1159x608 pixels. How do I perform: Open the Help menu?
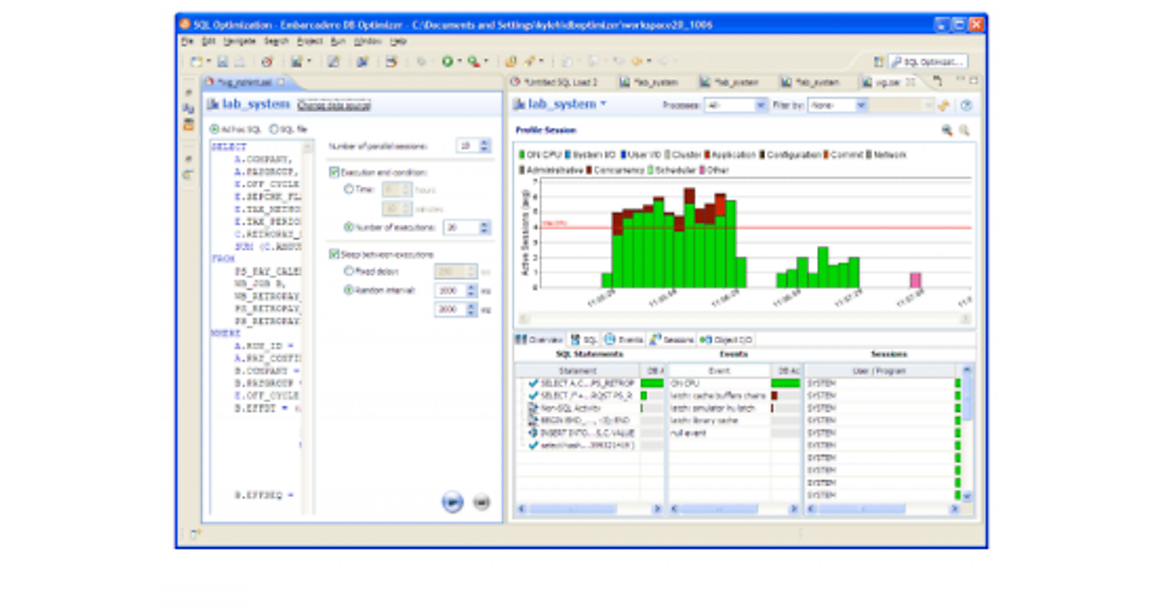[398, 42]
